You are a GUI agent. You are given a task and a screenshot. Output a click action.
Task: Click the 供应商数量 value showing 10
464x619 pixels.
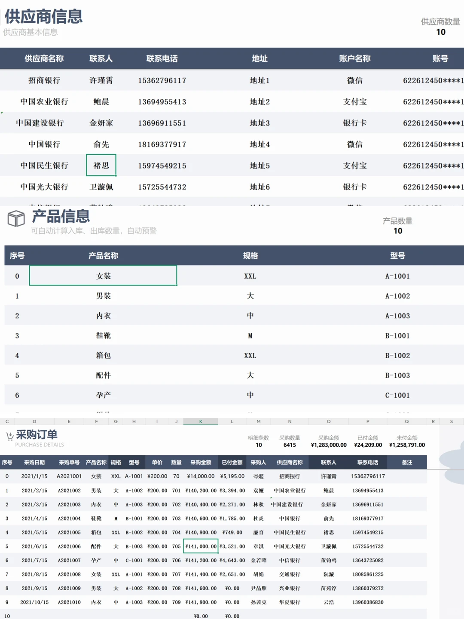[441, 32]
